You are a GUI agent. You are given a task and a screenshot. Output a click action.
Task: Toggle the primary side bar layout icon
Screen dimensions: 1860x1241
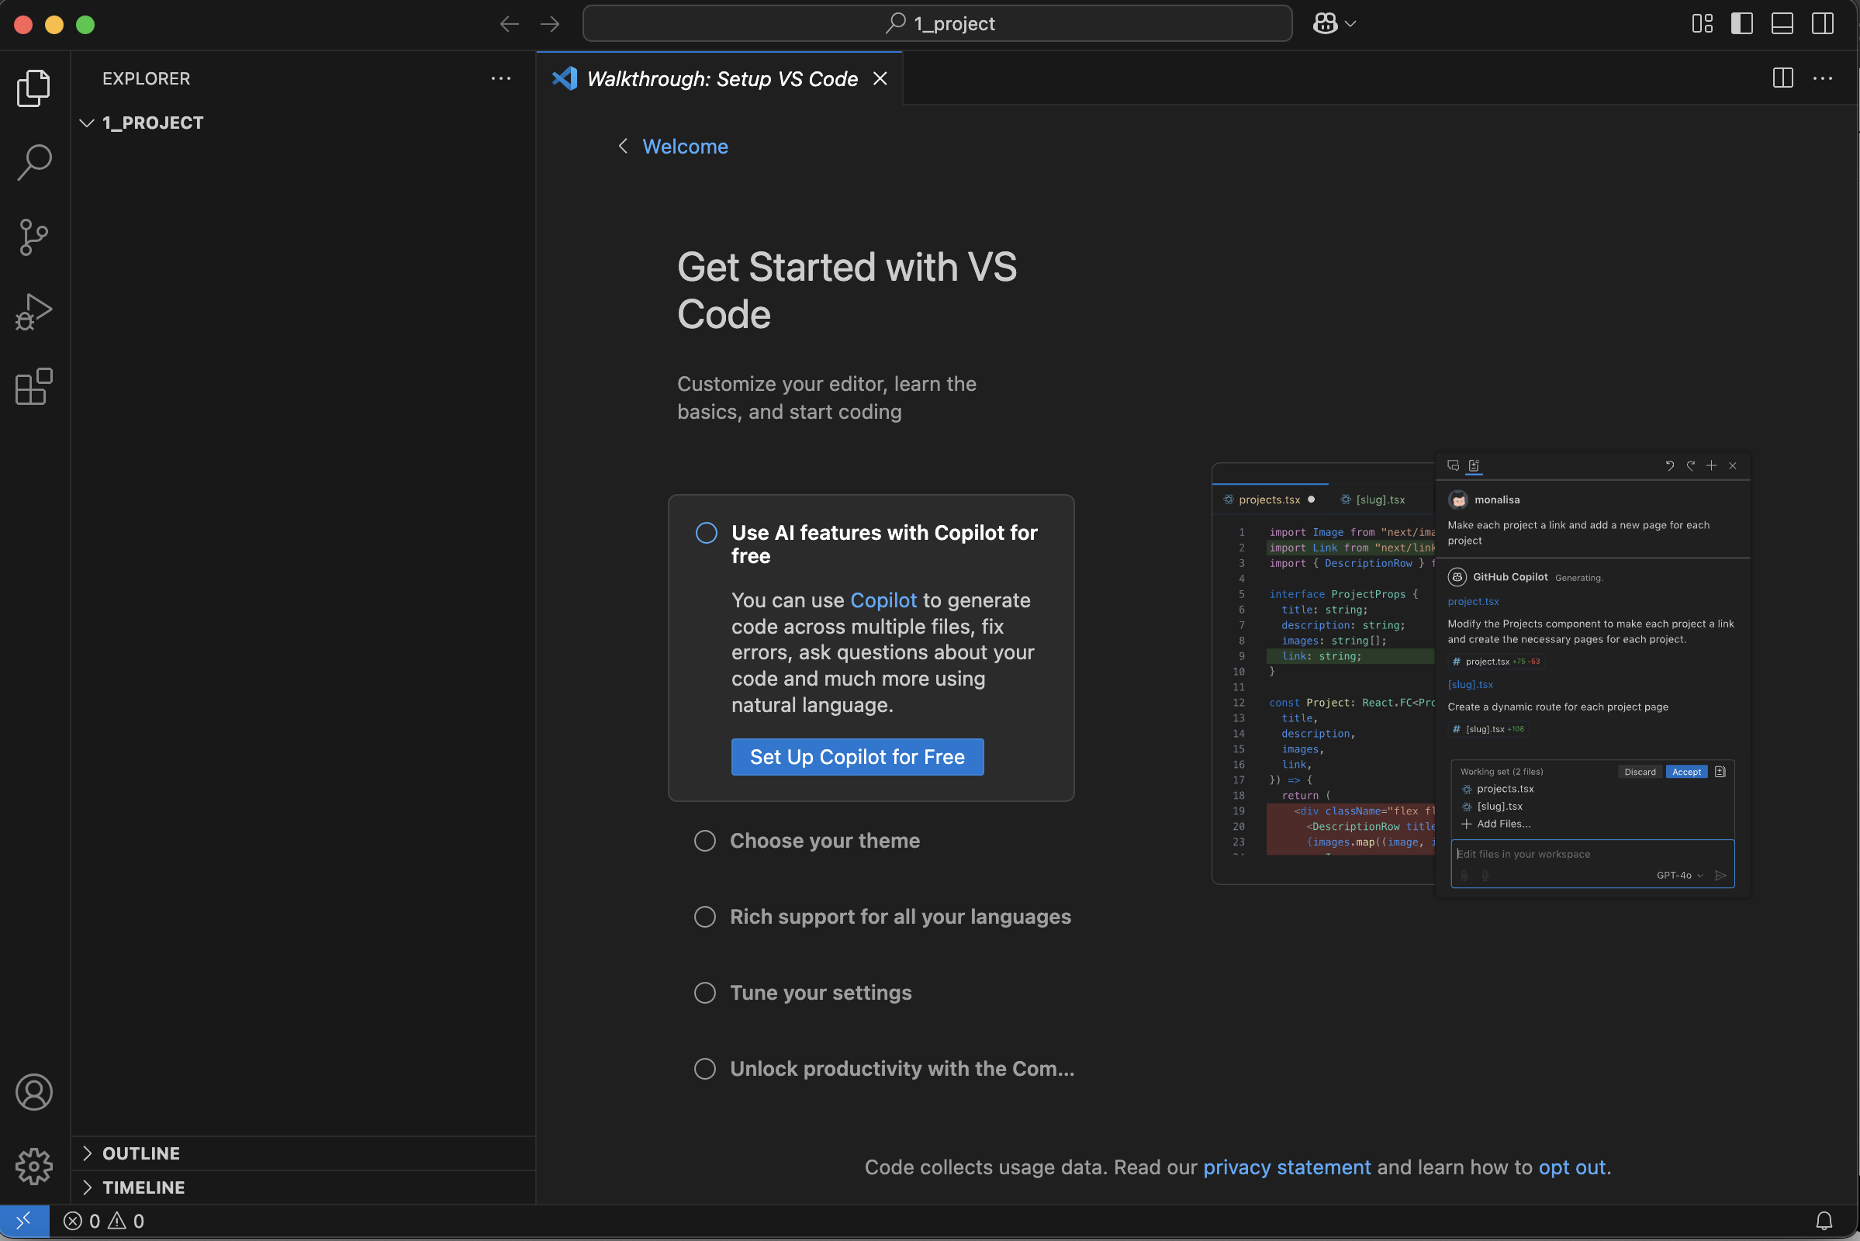click(1741, 24)
